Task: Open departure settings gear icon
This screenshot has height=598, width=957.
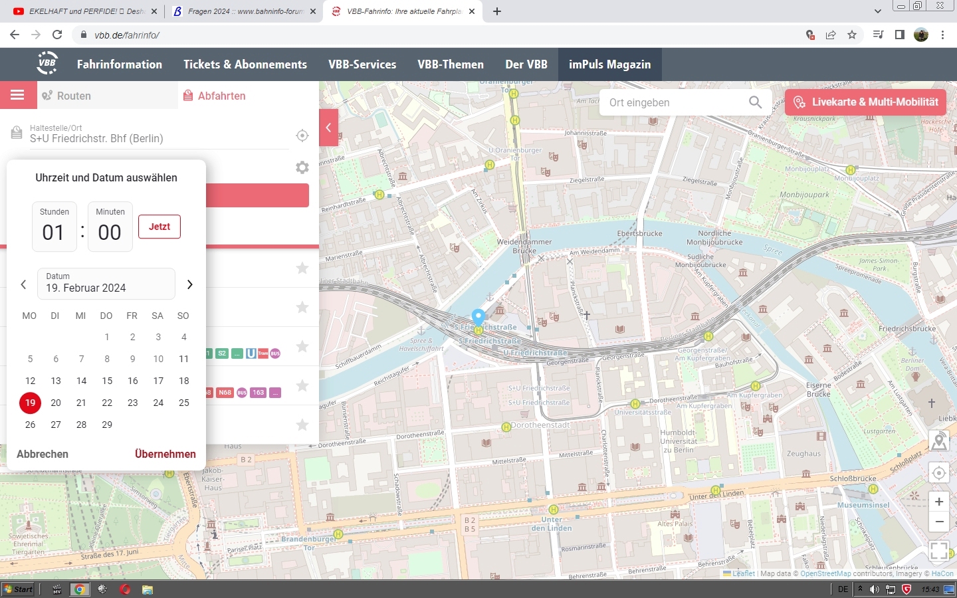Action: click(302, 167)
